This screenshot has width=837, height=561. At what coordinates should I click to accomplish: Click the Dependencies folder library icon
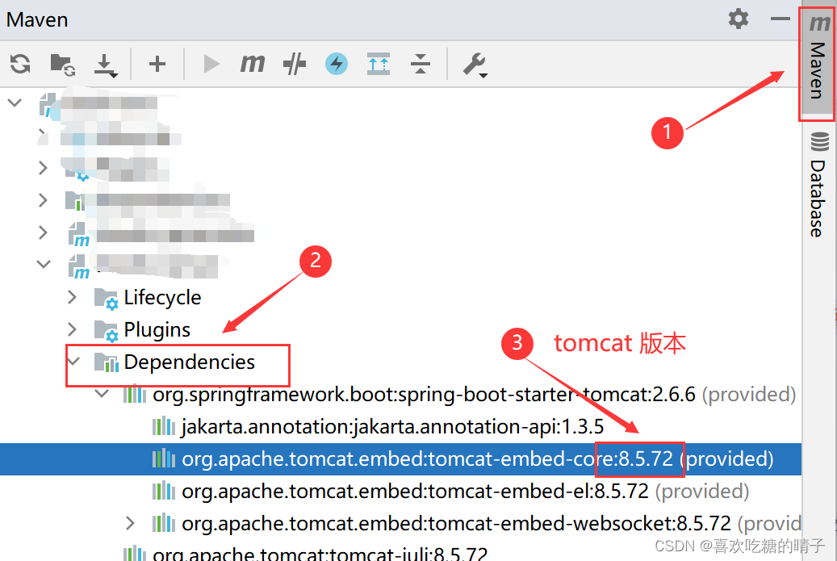click(107, 362)
